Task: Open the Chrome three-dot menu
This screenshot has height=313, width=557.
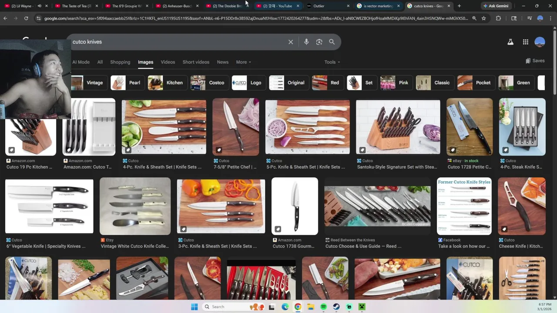Action: 551,18
